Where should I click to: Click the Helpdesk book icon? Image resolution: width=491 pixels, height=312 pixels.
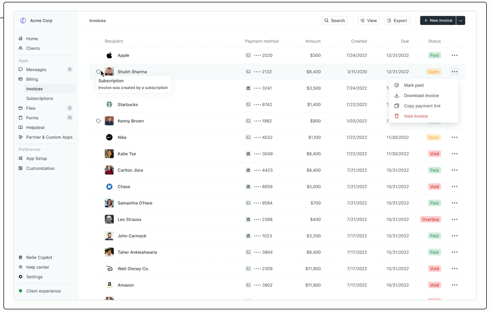(21, 127)
